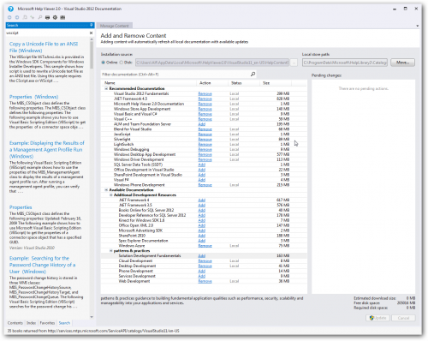
Task: Select the Windows Phone Development row name
Action: point(140,185)
